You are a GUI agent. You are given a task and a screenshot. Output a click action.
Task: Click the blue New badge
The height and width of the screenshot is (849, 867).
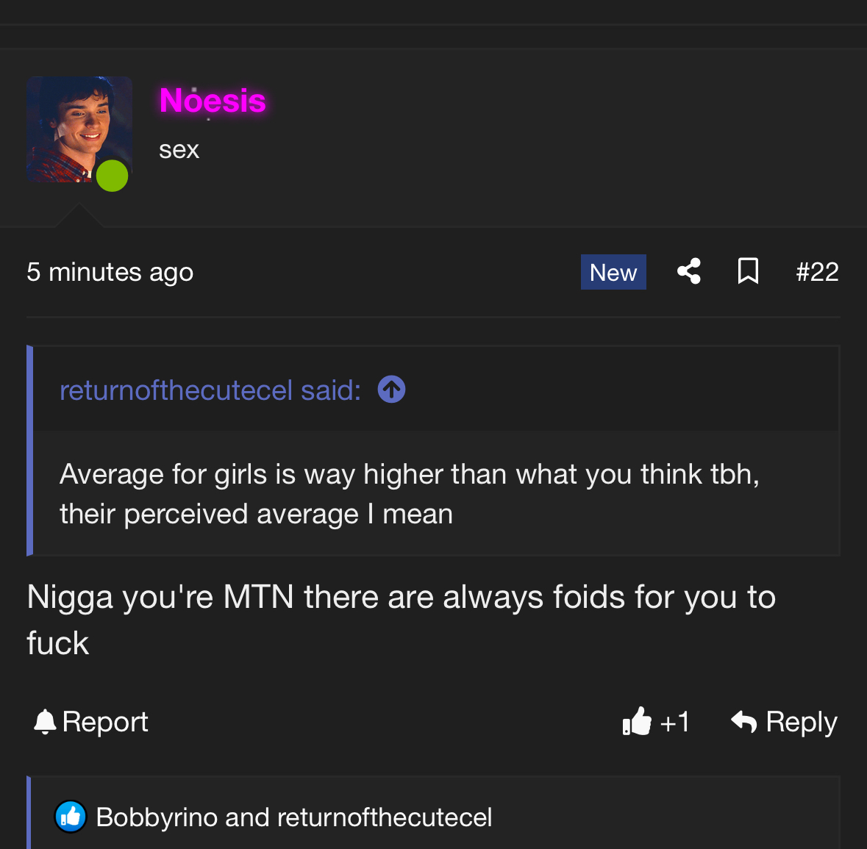coord(613,272)
